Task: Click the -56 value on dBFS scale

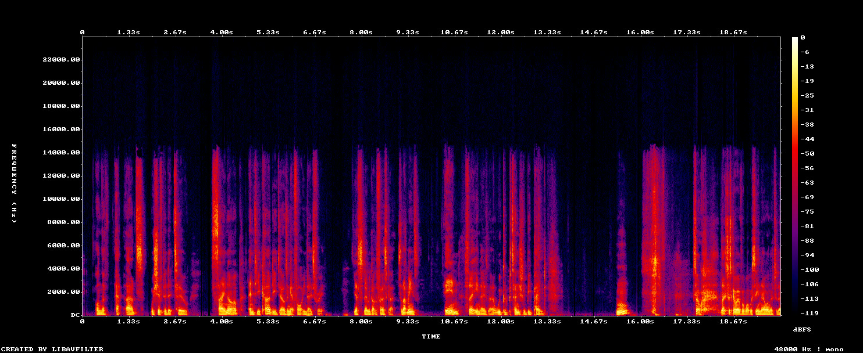Action: click(807, 168)
